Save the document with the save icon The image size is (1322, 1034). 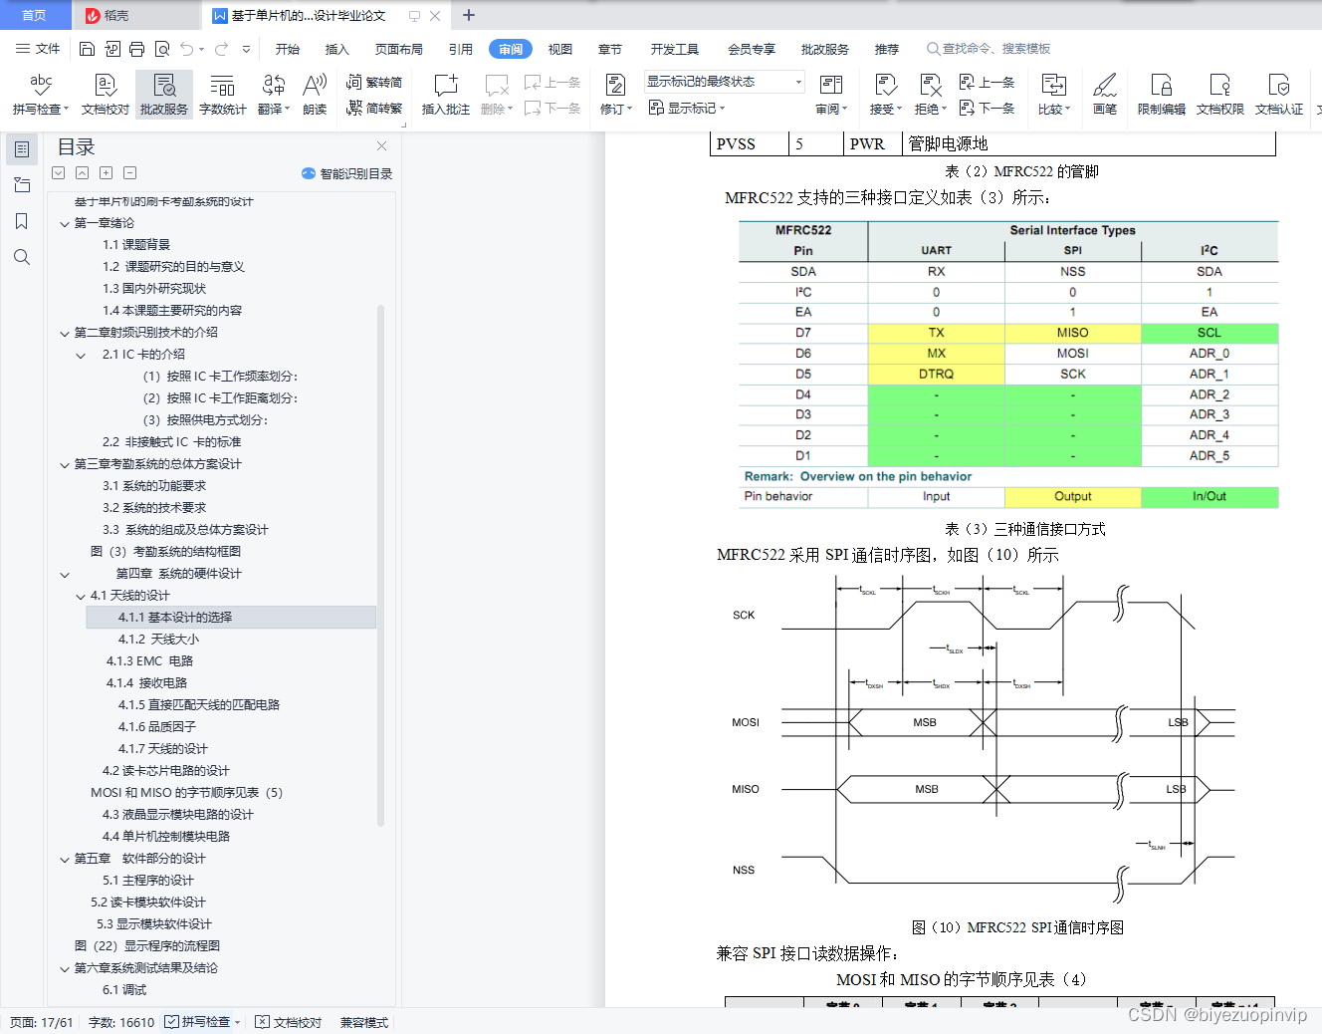(87, 49)
